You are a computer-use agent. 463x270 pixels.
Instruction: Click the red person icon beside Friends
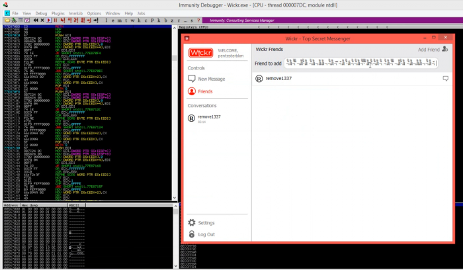pyautogui.click(x=192, y=91)
